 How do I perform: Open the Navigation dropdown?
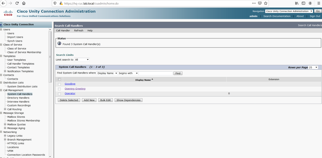click(289, 11)
